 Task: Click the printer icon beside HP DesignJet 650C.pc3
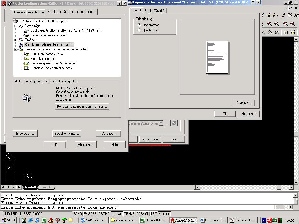click(15, 21)
